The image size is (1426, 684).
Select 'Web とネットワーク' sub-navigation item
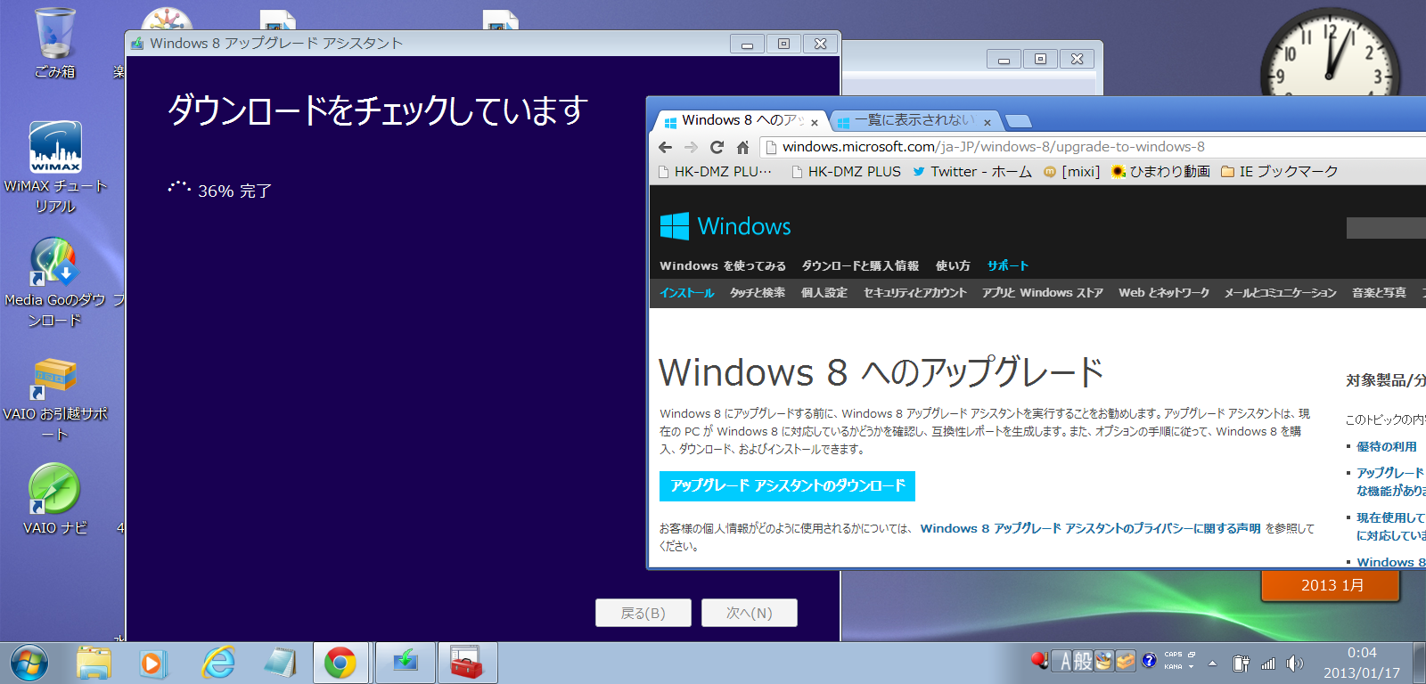pos(1164,292)
